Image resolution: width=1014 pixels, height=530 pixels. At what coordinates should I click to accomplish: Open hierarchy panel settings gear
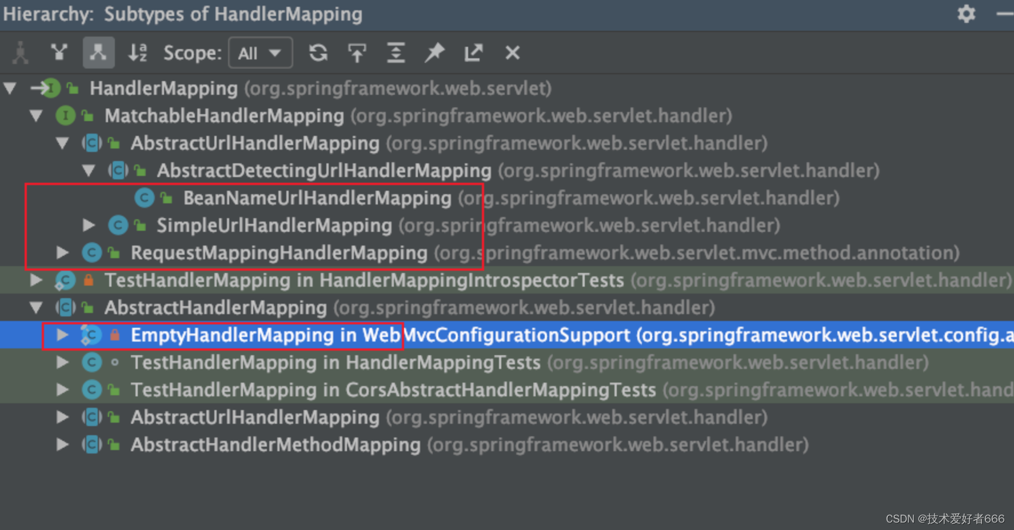coord(966,14)
